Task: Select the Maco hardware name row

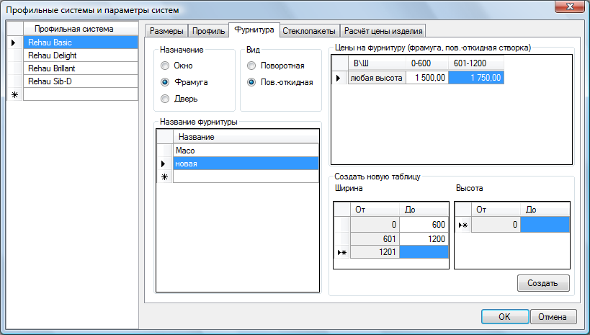Action: [246, 151]
